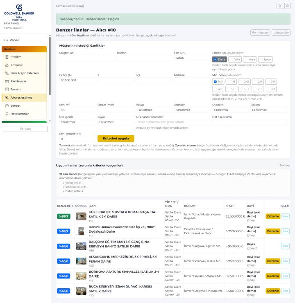
Task: Click the Alıcı eşleştirme search icon
Action: (x=7, y=97)
